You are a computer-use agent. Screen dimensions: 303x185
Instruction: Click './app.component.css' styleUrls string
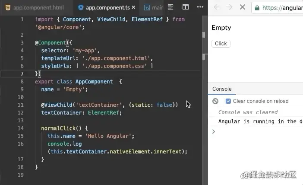click(114, 66)
